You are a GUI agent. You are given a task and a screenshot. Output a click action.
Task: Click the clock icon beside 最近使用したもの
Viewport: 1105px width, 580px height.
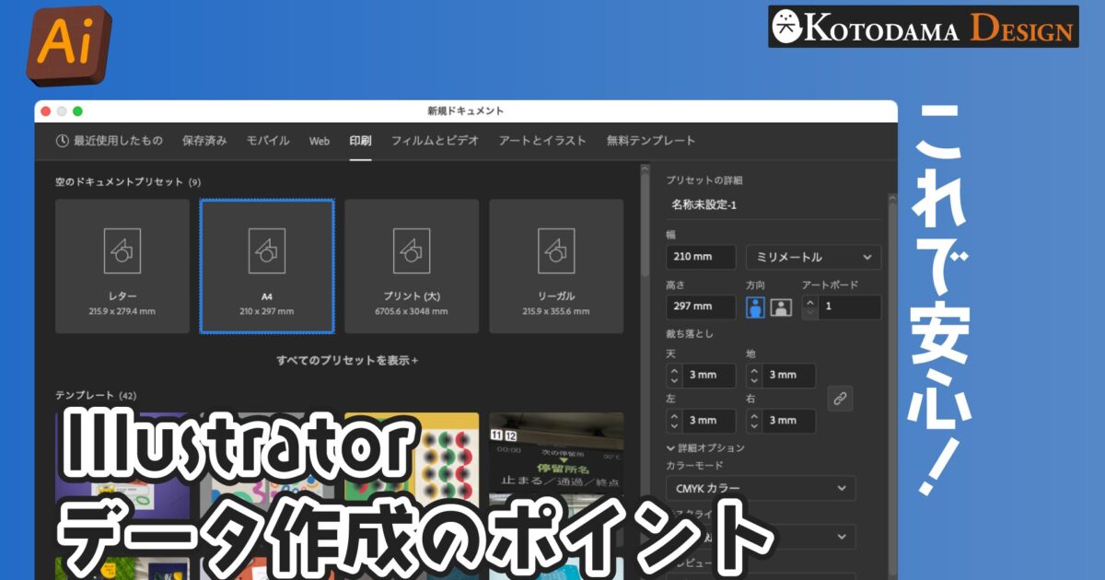62,141
